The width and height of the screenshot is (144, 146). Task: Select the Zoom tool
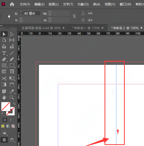(x=12, y=98)
